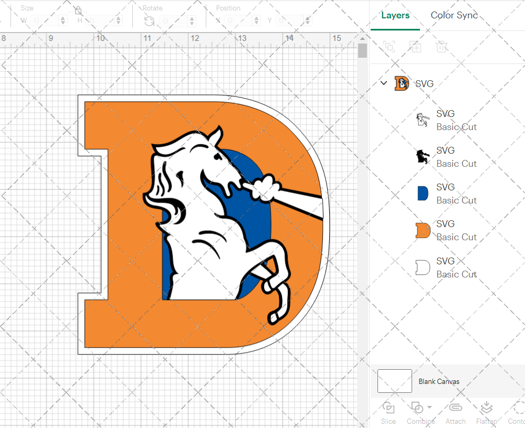This screenshot has width=525, height=428.
Task: Click the Rotate angle input field
Action: tap(174, 21)
